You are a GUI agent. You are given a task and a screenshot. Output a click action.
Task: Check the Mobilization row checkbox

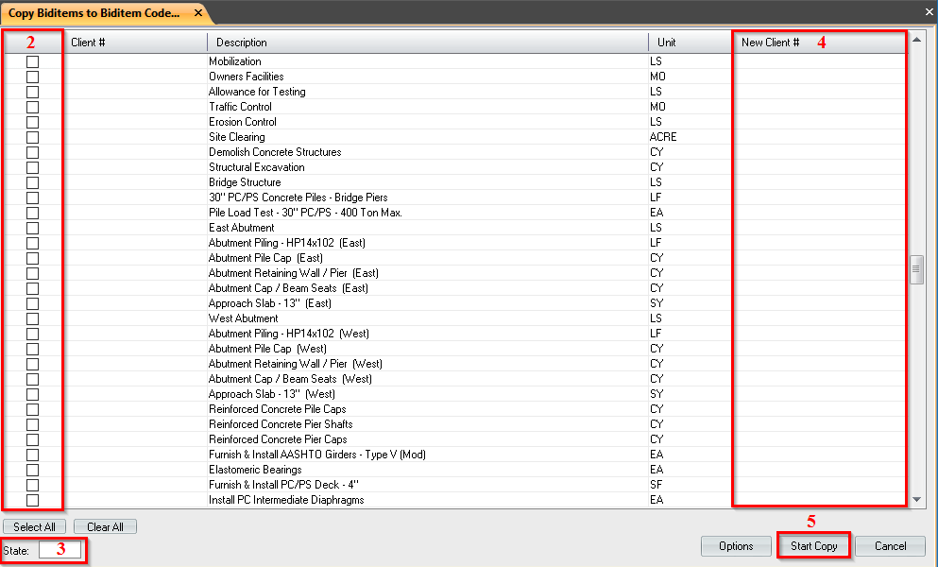pyautogui.click(x=32, y=61)
